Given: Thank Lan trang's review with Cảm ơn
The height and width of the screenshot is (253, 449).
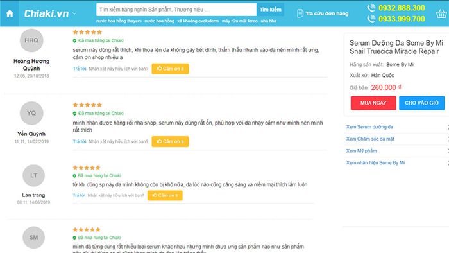Looking at the screenshot, I should pyautogui.click(x=165, y=195).
